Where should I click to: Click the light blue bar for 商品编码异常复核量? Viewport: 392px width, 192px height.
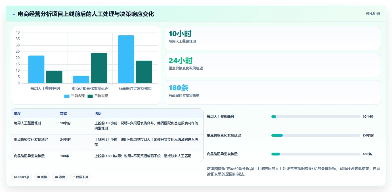(126, 59)
